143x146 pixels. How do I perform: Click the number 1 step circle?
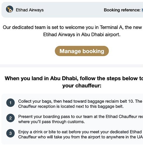pyautogui.click(x=11, y=103)
